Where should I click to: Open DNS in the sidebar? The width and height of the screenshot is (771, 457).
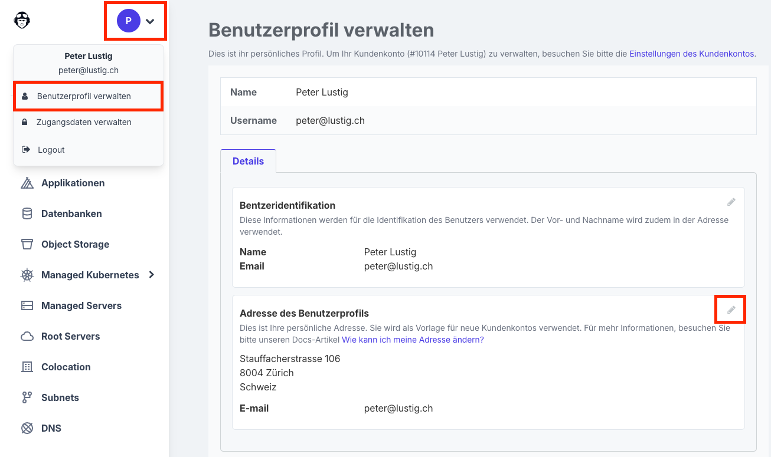[x=51, y=429]
